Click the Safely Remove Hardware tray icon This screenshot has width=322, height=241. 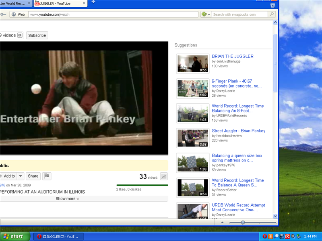pyautogui.click(x=298, y=236)
